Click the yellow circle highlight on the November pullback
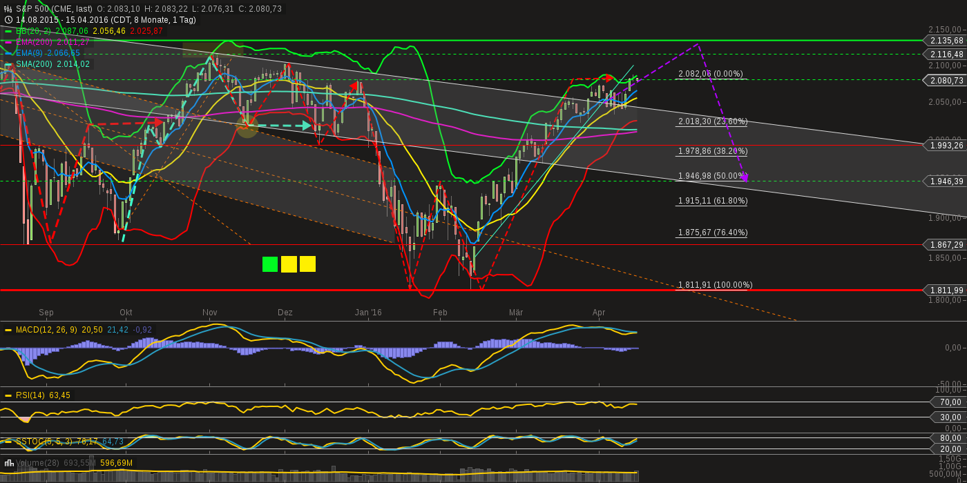Screen dimensions: 967x483 [x=247, y=126]
